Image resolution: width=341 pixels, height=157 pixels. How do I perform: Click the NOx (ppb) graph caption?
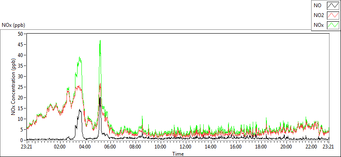(13, 25)
